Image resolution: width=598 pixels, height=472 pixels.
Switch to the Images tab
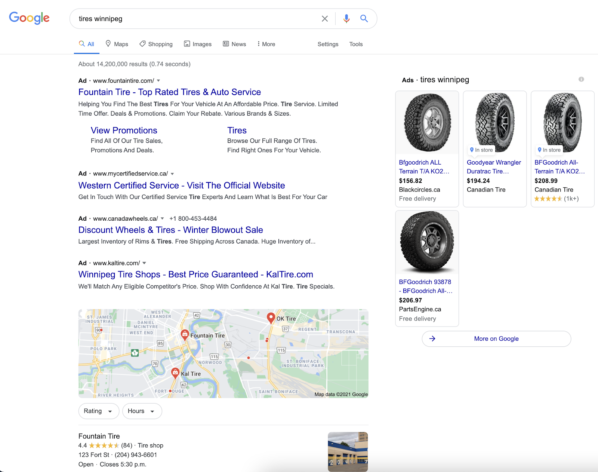coord(198,44)
